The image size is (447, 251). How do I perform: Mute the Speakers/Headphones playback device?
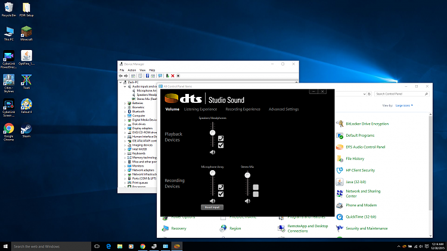pos(213,152)
